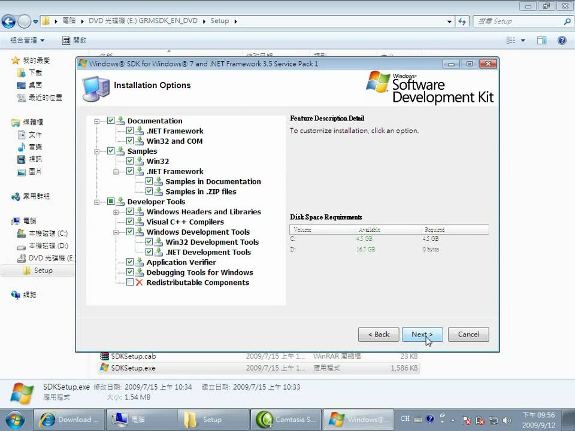Toggle Samples in Documentation checkbox
This screenshot has height=431, width=575.
pos(149,181)
